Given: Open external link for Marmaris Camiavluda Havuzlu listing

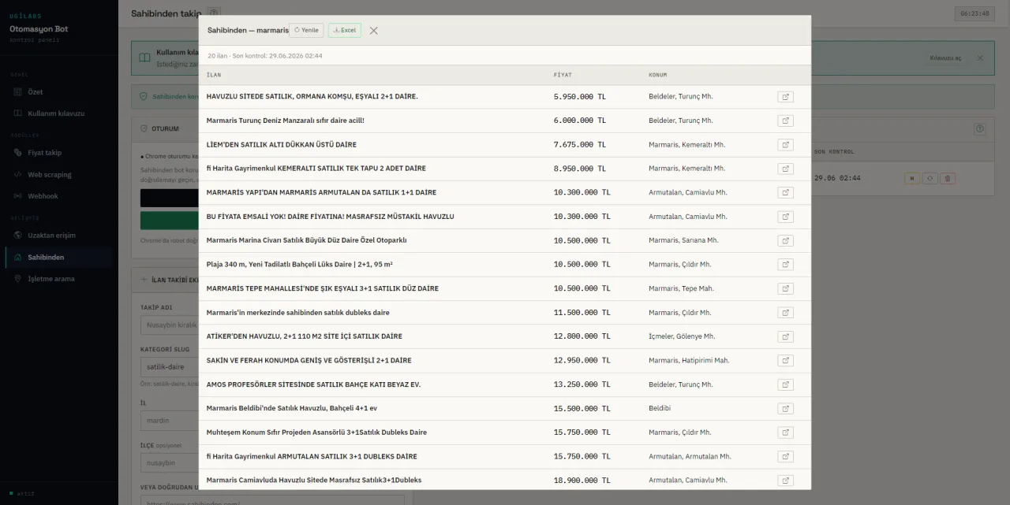Looking at the screenshot, I should [x=785, y=481].
